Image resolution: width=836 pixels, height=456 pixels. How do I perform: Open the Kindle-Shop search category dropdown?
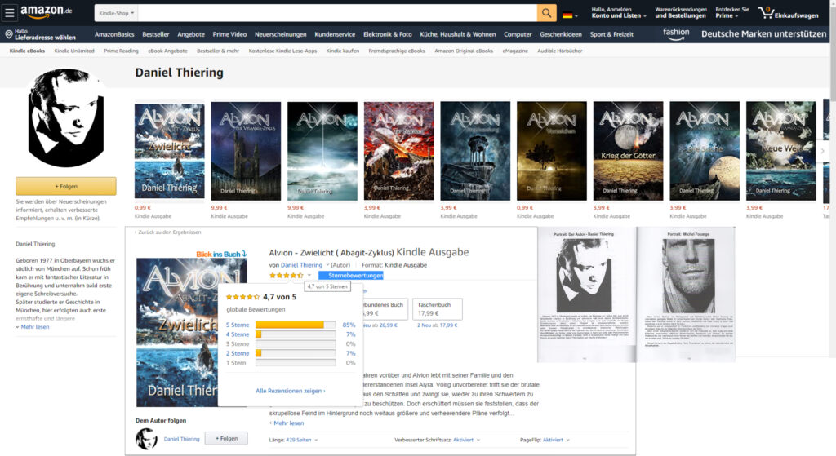click(x=116, y=13)
